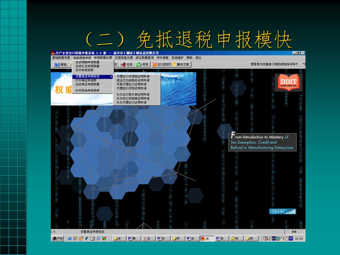Open the 系统维护 menu
Image resolution: width=340 pixels, height=255 pixels.
pos(177,58)
